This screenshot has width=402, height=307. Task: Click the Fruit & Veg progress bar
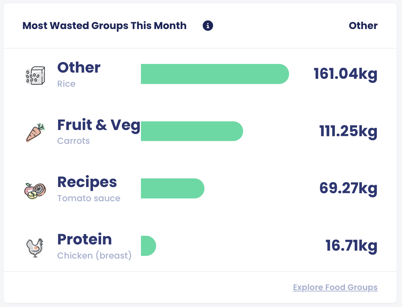(192, 131)
